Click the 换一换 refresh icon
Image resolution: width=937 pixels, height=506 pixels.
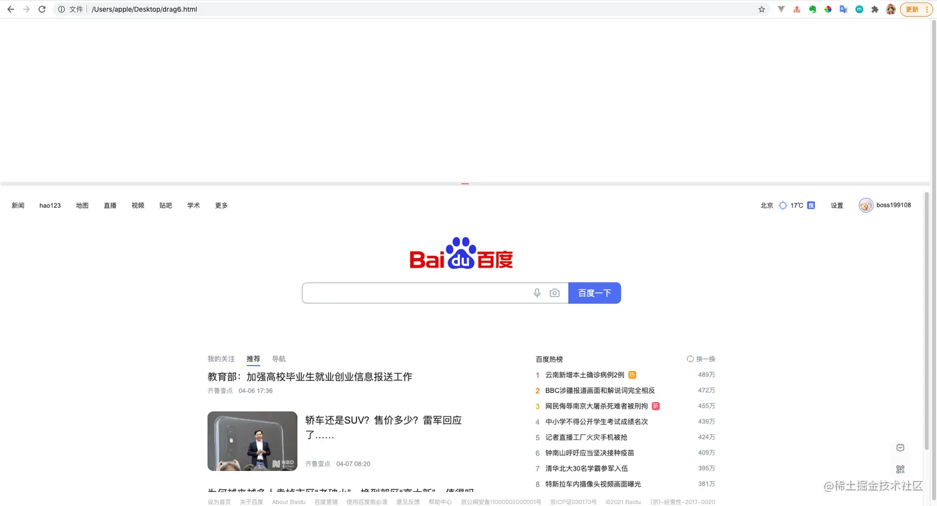tap(690, 359)
